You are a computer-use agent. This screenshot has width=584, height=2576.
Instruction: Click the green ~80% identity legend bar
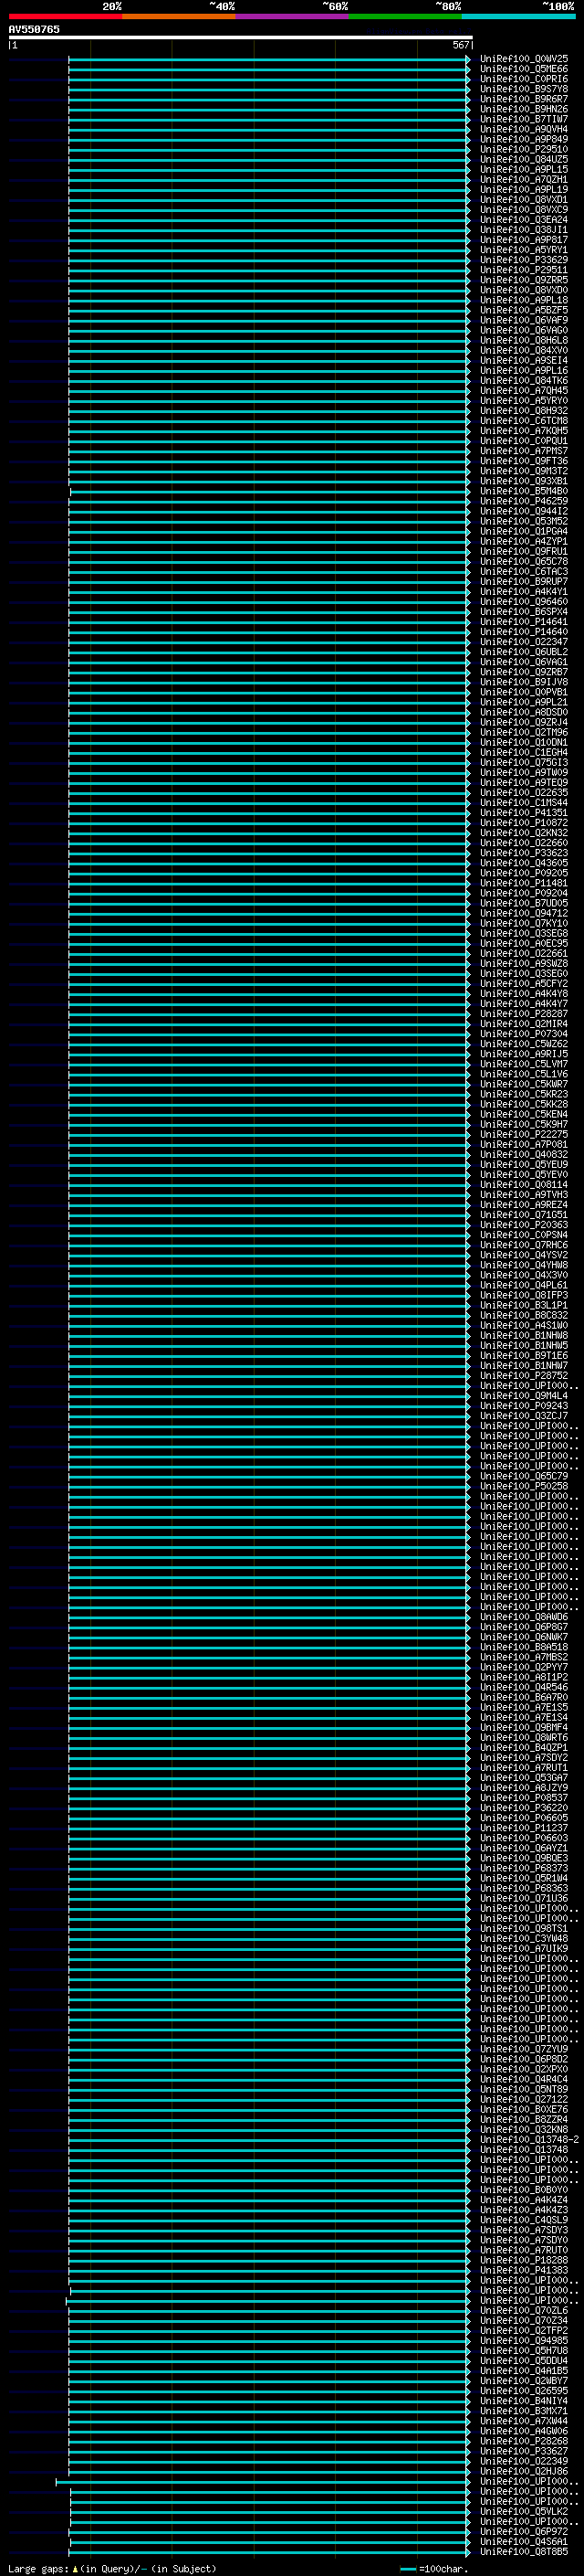(x=405, y=16)
